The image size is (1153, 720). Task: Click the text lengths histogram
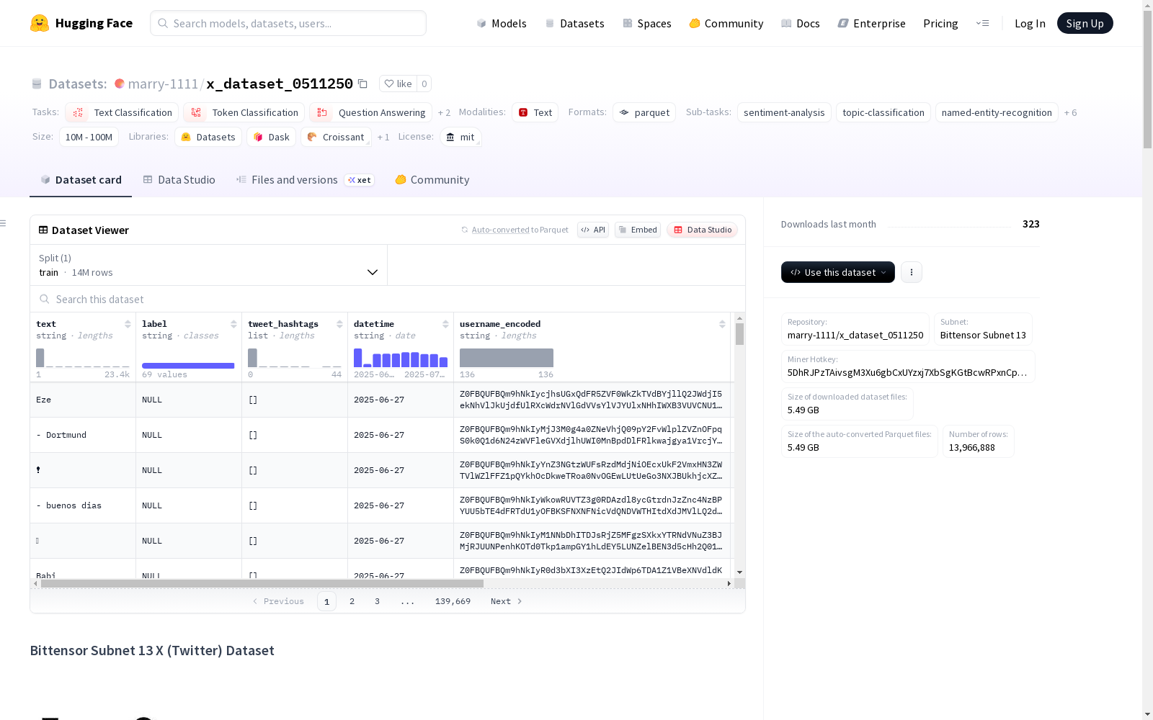(x=83, y=358)
